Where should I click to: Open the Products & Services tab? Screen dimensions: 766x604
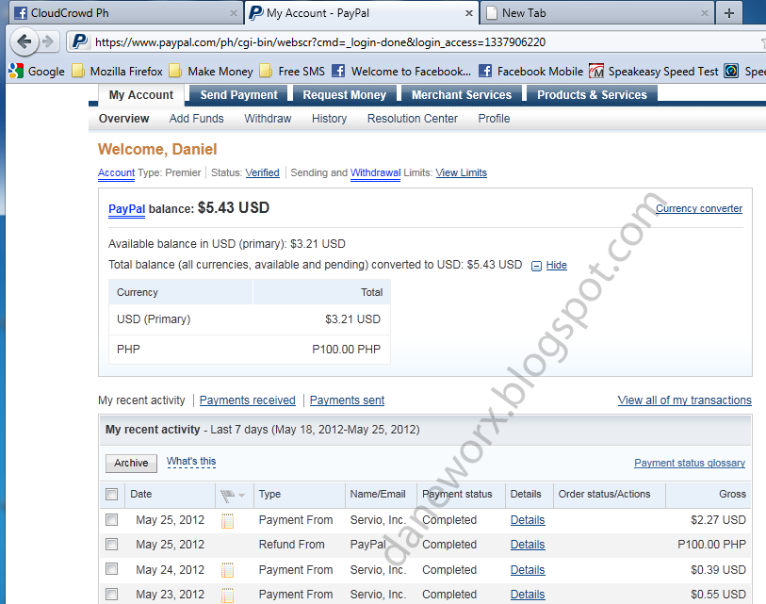tap(592, 95)
